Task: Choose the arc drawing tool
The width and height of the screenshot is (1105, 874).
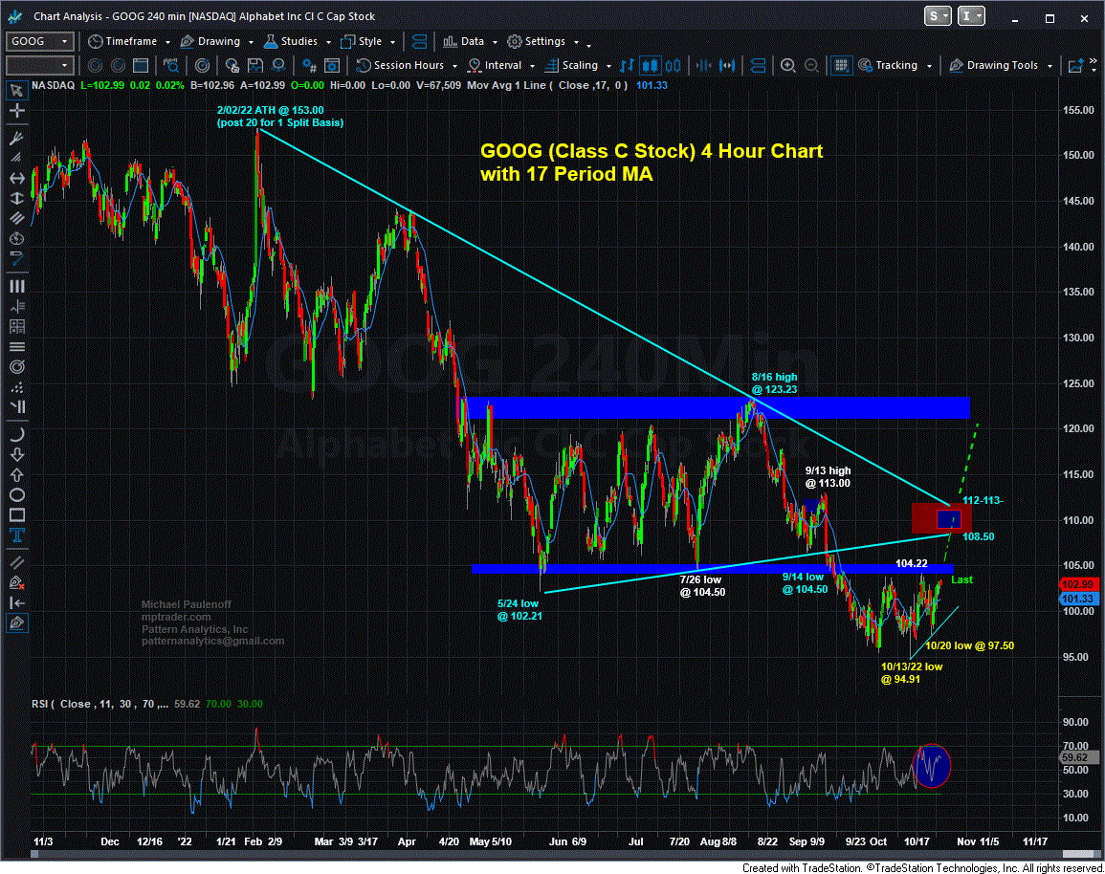Action: tap(17, 434)
